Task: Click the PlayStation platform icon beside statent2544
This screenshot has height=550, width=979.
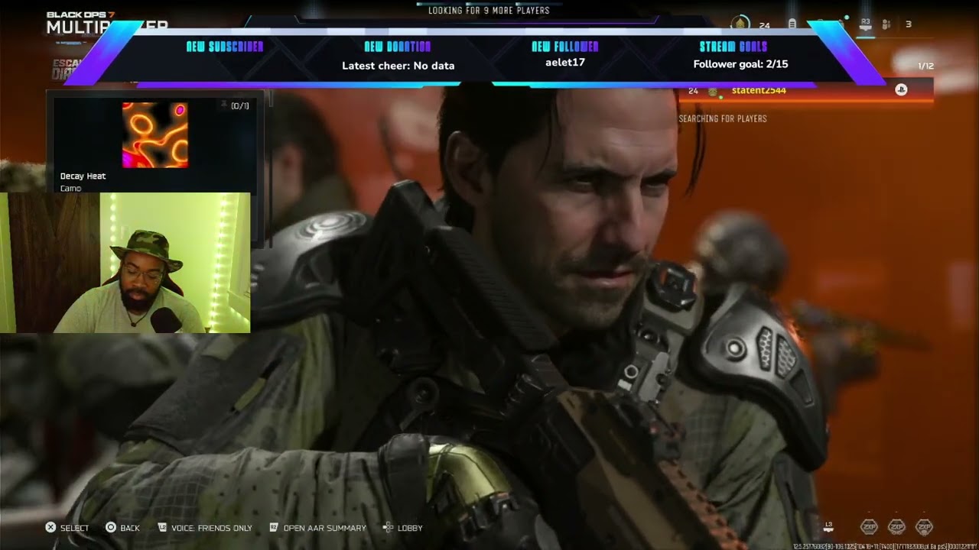Action: (901, 90)
